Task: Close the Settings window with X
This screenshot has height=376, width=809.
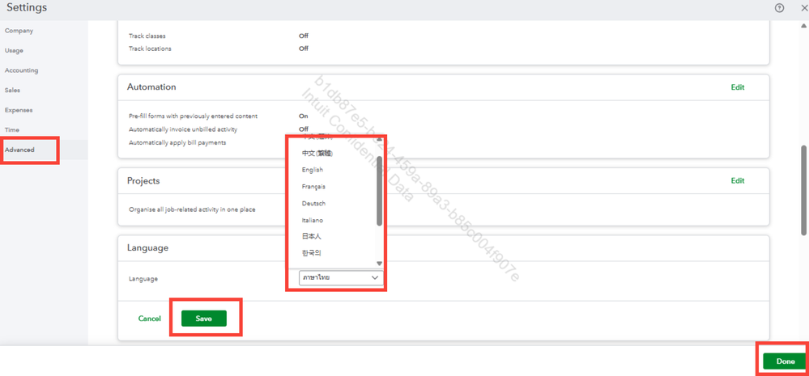Action: [x=803, y=8]
